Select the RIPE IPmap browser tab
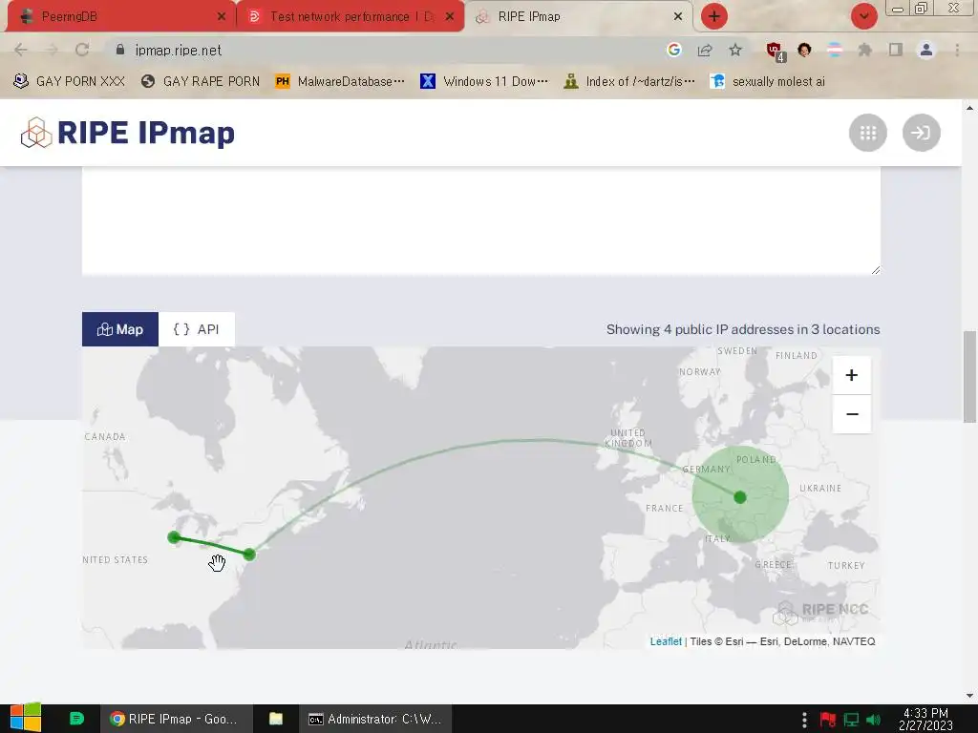The height and width of the screenshot is (733, 978). coord(579,16)
